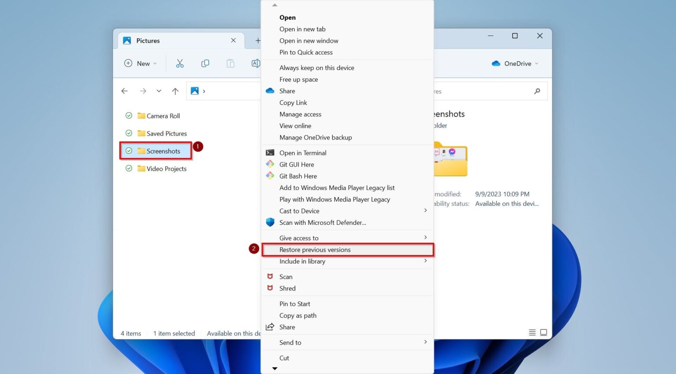Choose Open in Terminal
Image resolution: width=676 pixels, height=374 pixels.
303,153
